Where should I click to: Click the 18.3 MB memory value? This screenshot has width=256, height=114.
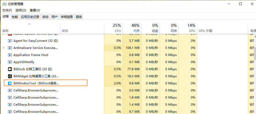point(133,76)
